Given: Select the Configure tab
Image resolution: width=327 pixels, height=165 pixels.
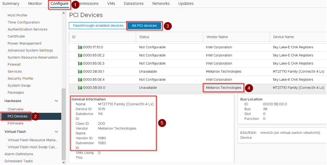Looking at the screenshot, I should pyautogui.click(x=60, y=4).
